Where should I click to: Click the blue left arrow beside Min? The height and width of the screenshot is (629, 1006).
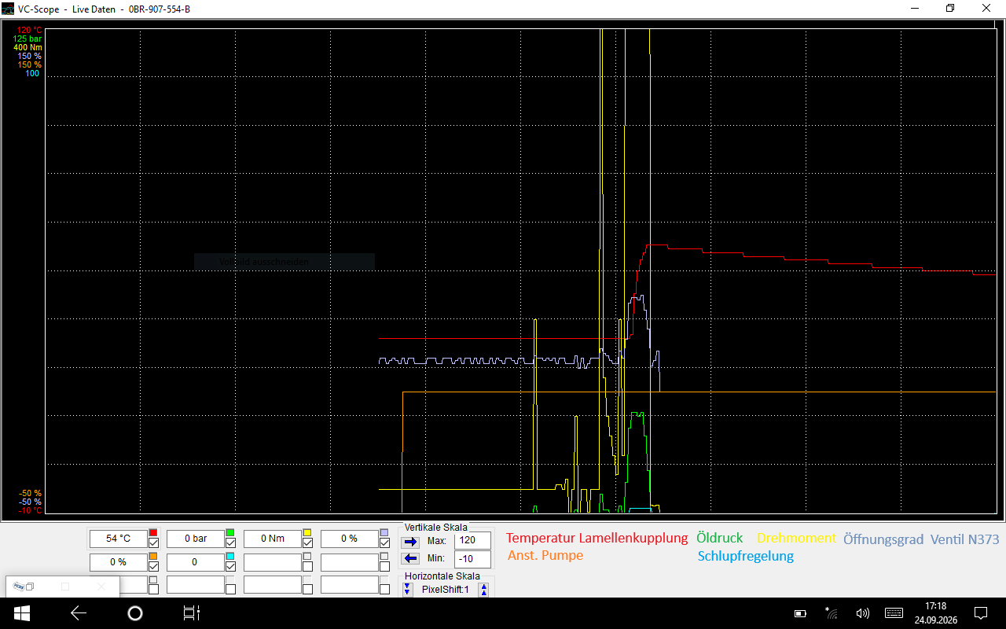tap(411, 559)
